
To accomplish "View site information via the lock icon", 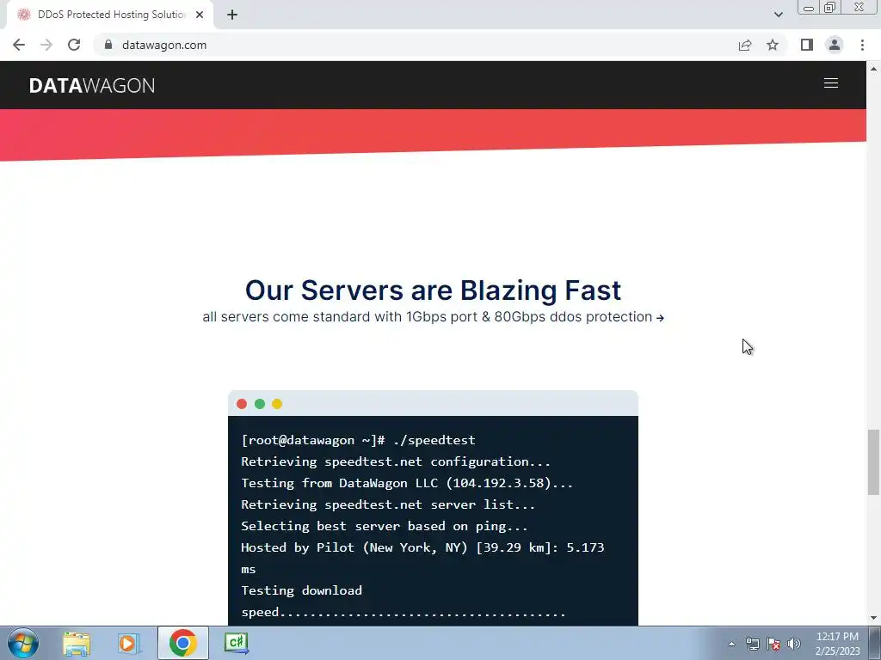I will (108, 45).
